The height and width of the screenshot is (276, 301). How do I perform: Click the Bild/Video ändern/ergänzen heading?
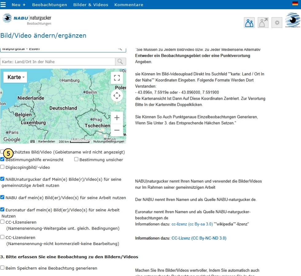[43, 36]
